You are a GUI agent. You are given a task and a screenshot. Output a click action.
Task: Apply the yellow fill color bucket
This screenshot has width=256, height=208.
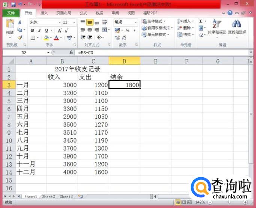pyautogui.click(x=46, y=38)
